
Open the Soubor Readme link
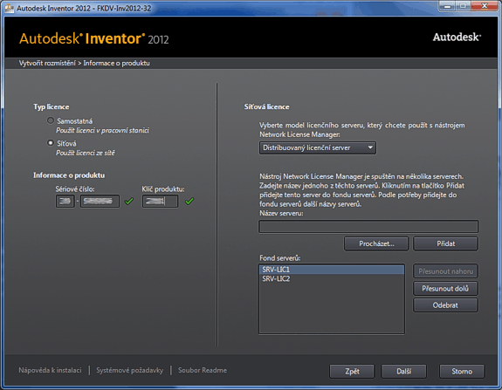203,370
